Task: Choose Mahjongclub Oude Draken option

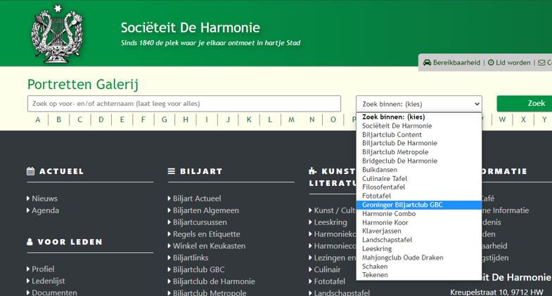Action: (419, 257)
